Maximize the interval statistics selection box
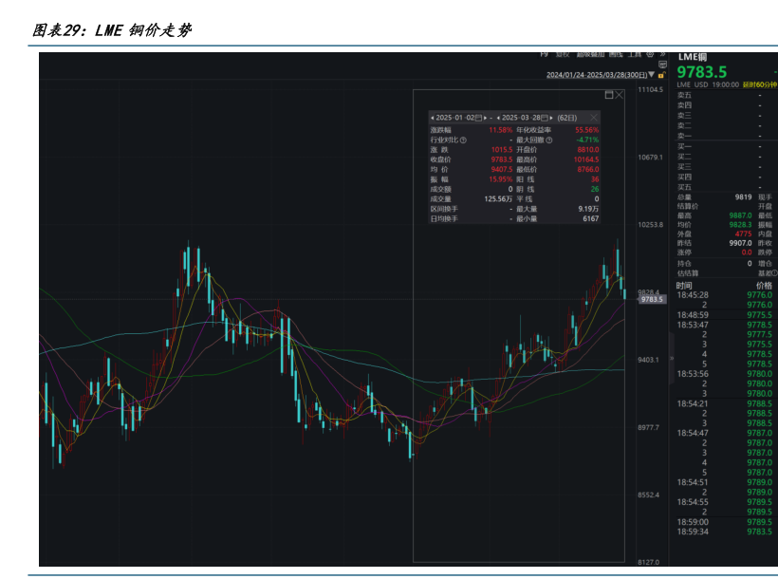This screenshot has height=579, width=778. 609,95
